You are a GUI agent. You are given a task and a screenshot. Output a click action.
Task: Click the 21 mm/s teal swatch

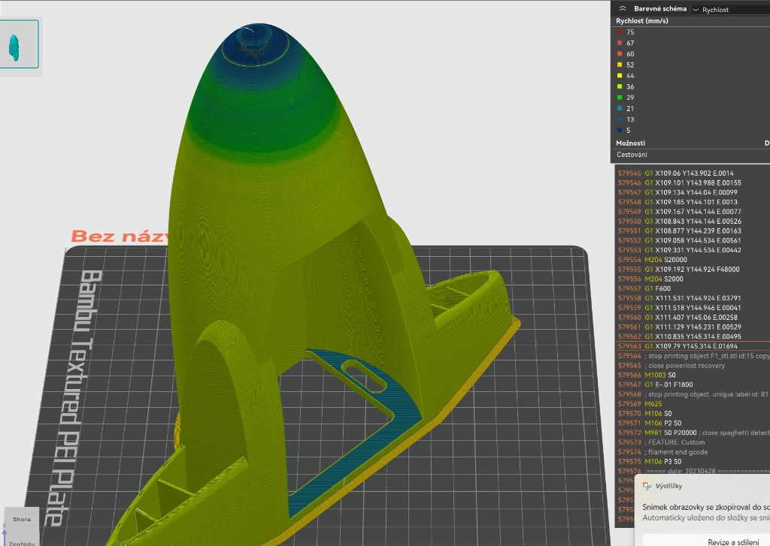point(620,109)
